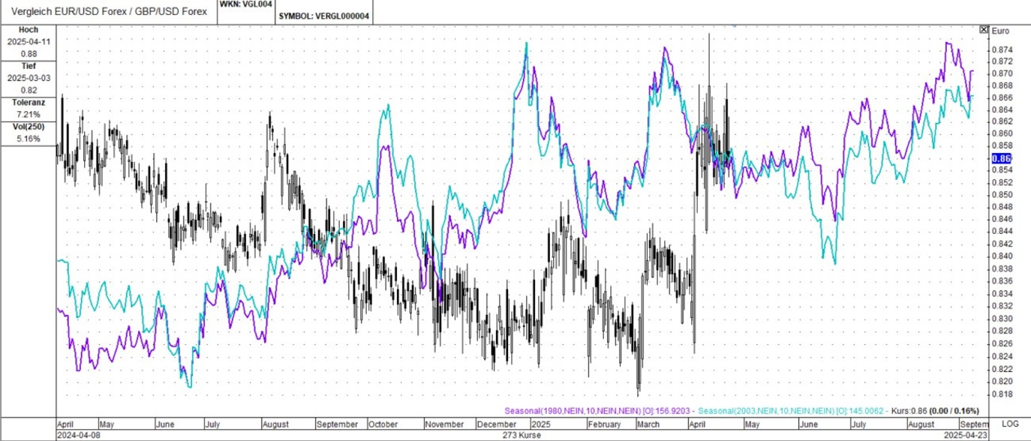Click the WKN: VGL004 header field
1031x441 pixels.
245,4
